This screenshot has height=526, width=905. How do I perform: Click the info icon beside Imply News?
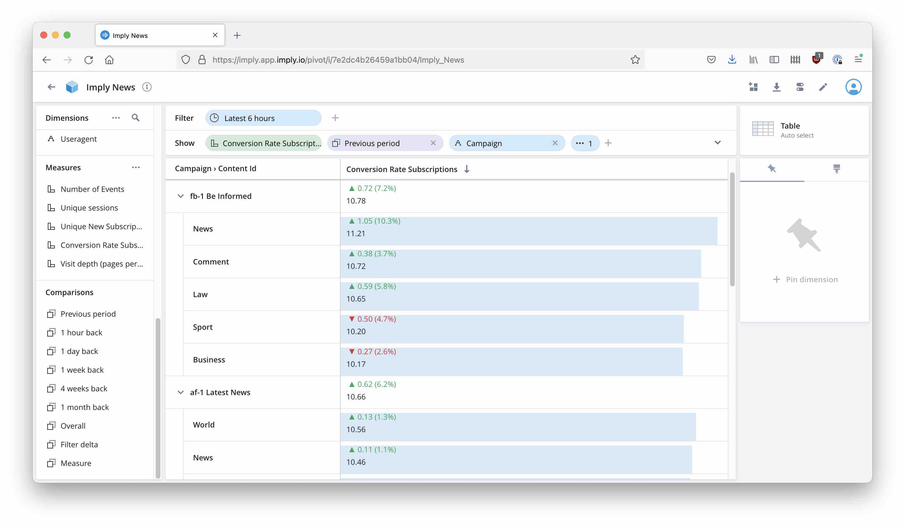[x=147, y=87]
